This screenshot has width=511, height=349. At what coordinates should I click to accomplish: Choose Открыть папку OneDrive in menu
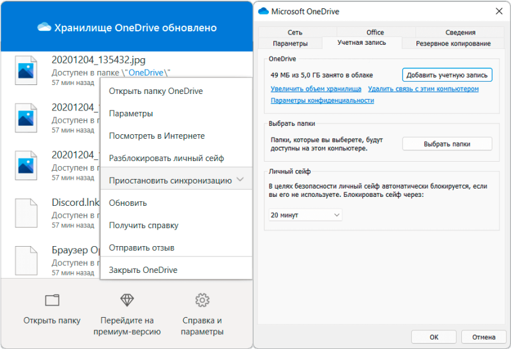(176, 91)
